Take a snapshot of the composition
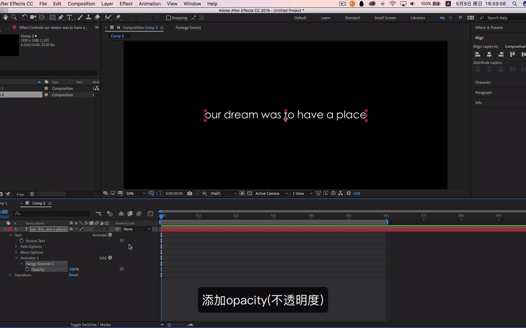This screenshot has width=526, height=328. pos(190,193)
